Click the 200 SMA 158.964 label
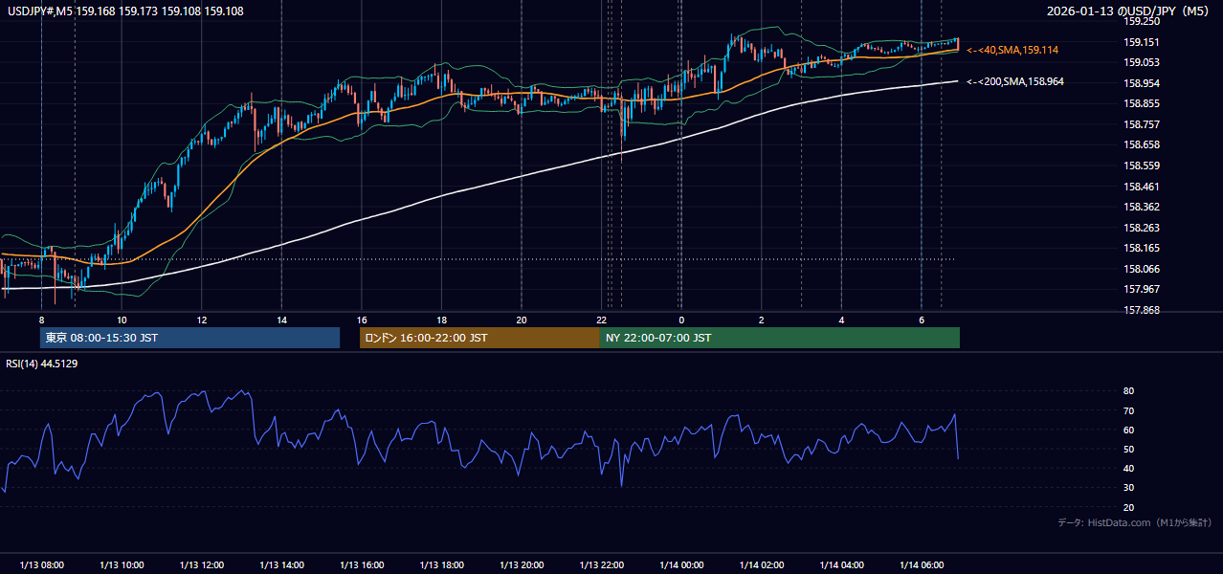The width and height of the screenshot is (1223, 574). tap(1014, 82)
